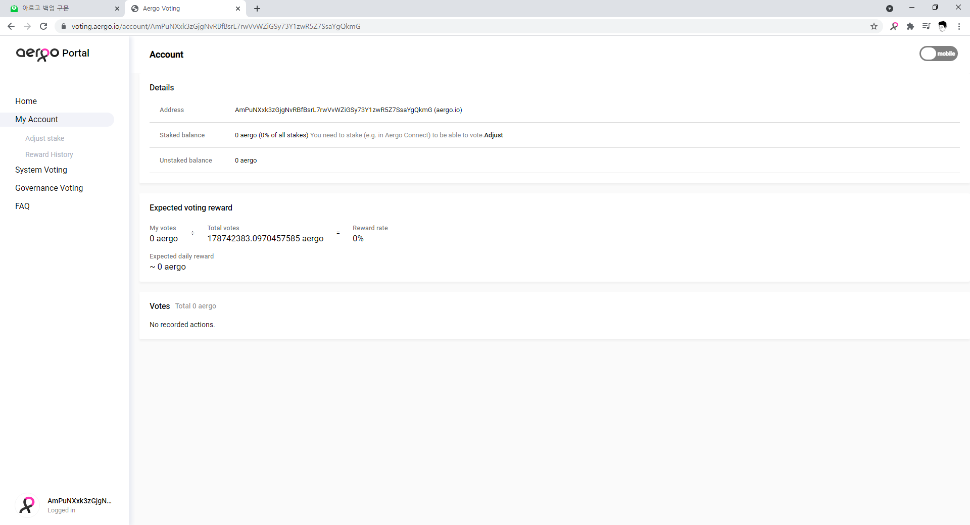Open System Voting in the sidebar
Viewport: 970px width, 525px height.
pos(41,170)
